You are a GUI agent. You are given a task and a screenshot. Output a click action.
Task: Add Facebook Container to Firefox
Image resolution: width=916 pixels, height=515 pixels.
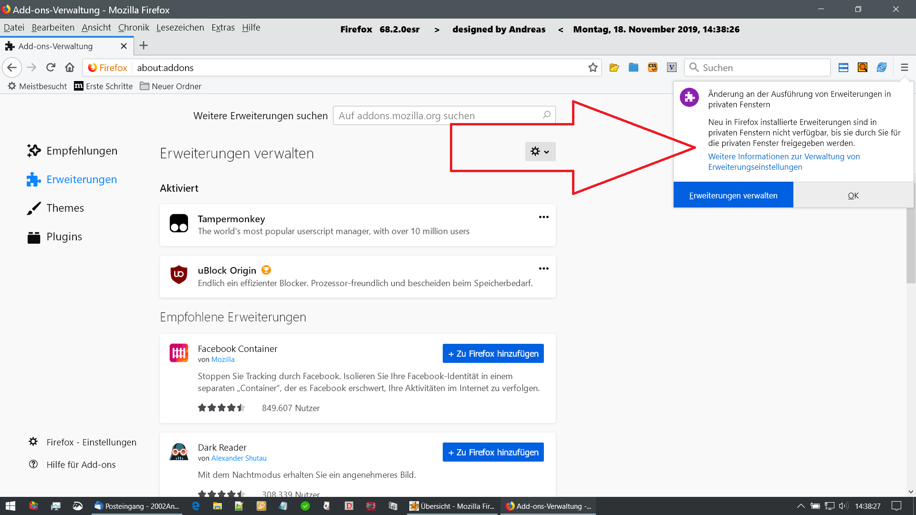(493, 353)
